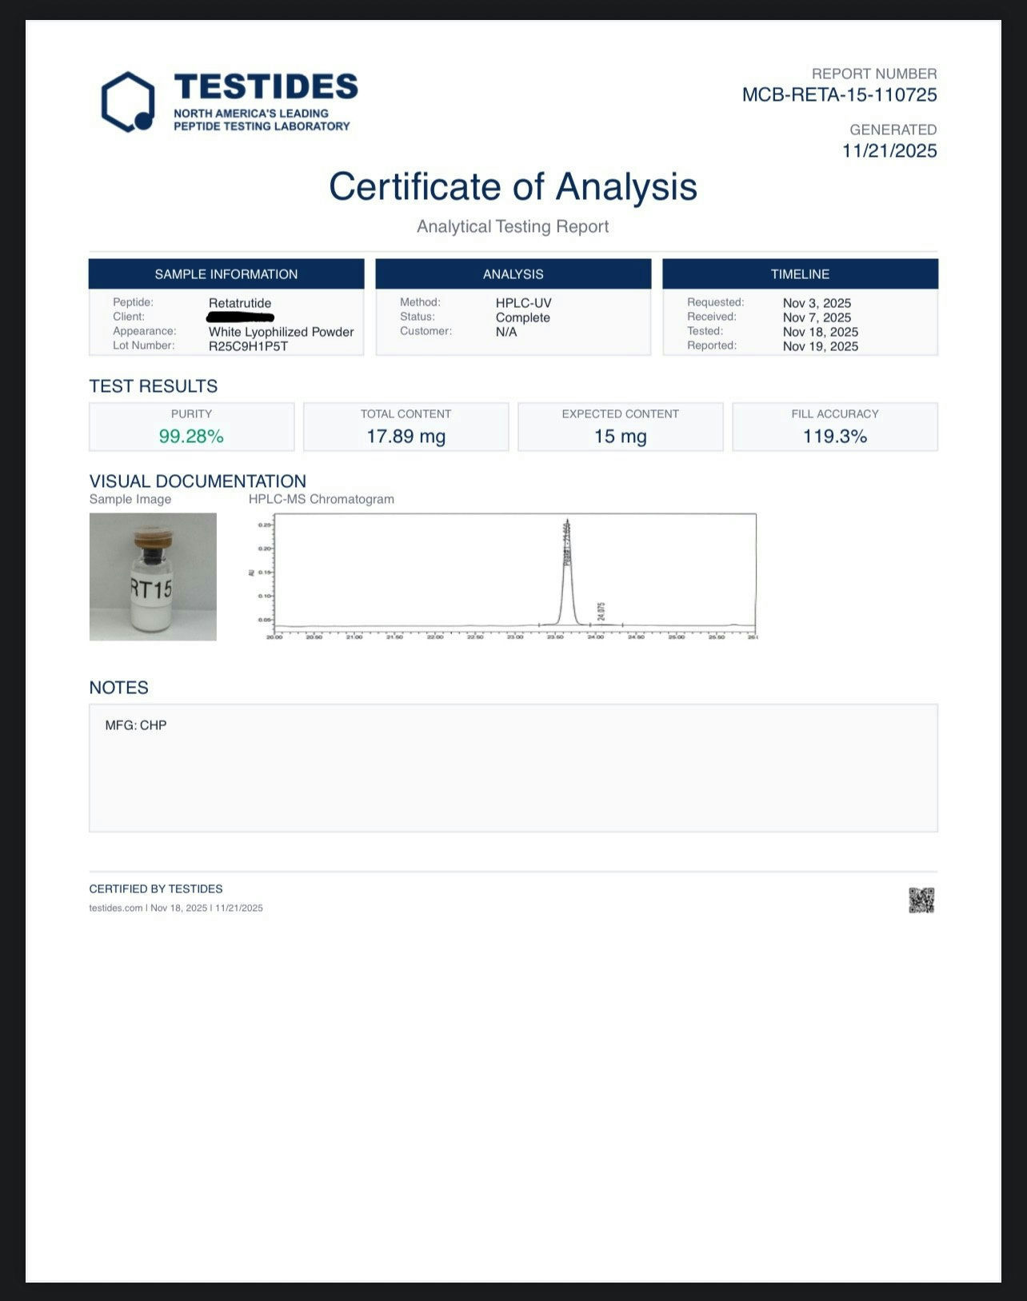Screen dimensions: 1027x1301
Task: Click the REPORT NUMBER label
Action: [x=874, y=74]
